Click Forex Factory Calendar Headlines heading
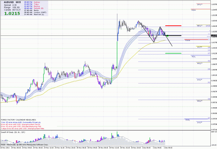Screen dimensions: 217x149 click(x=18, y=120)
